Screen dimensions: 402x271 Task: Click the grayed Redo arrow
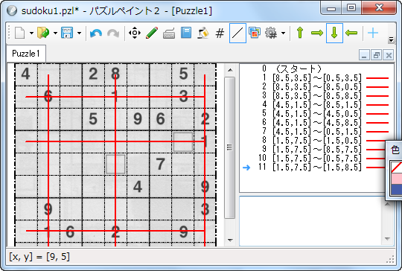pyautogui.click(x=113, y=34)
